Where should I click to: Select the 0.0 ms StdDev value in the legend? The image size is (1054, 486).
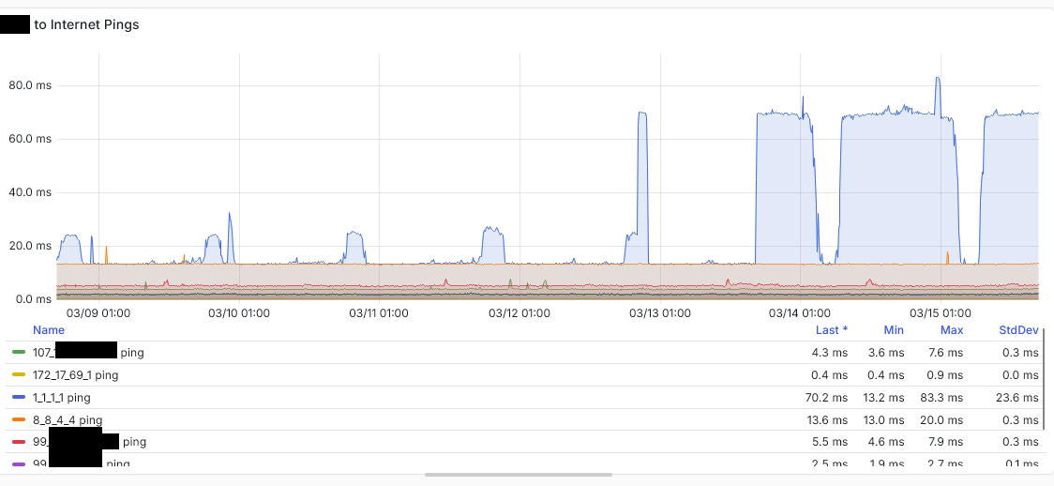click(1020, 375)
